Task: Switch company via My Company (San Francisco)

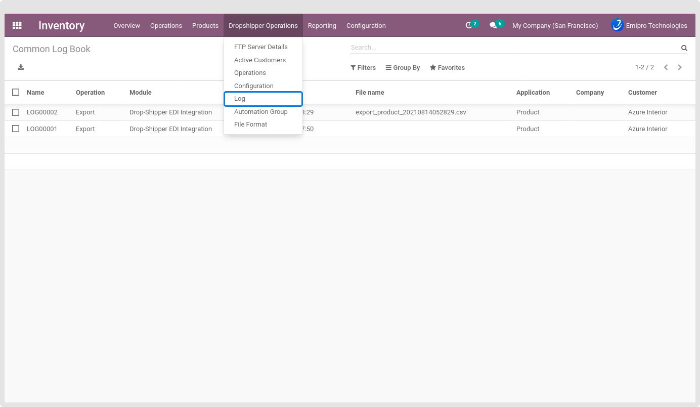Action: 555,25
